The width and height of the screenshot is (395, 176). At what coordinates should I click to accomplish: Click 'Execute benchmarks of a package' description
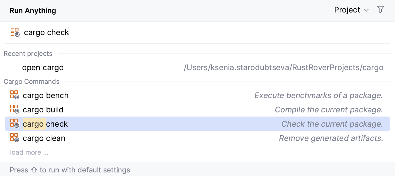[318, 95]
